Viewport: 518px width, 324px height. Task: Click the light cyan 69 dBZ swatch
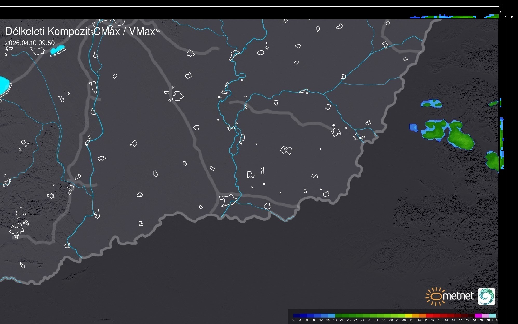pyautogui.click(x=493, y=315)
